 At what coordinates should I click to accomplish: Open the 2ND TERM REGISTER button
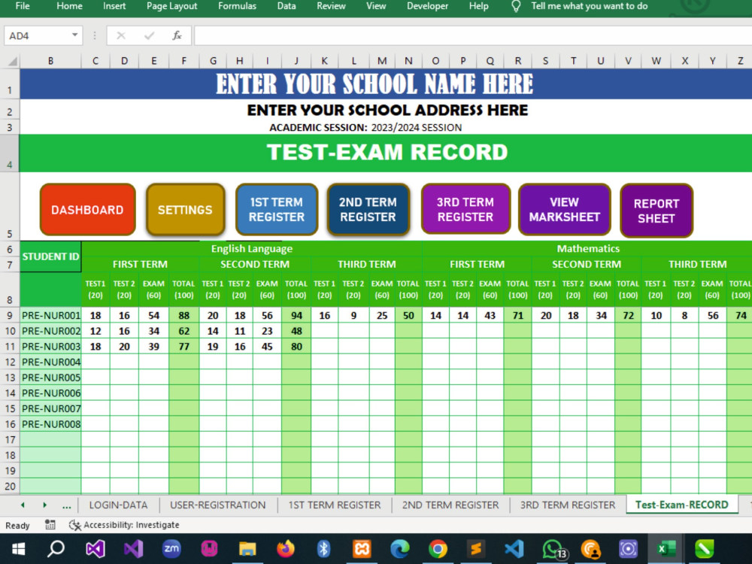pos(368,210)
